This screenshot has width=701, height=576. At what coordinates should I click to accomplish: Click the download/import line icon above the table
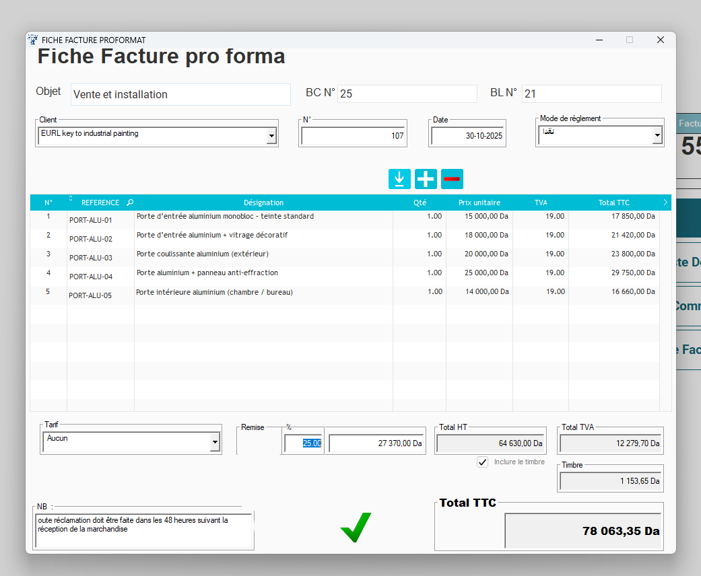(x=399, y=178)
